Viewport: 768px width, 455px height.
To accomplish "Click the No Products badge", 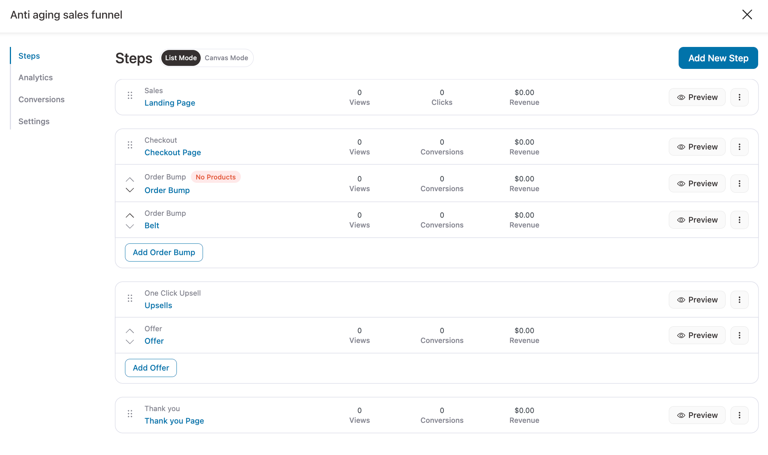I will [215, 177].
